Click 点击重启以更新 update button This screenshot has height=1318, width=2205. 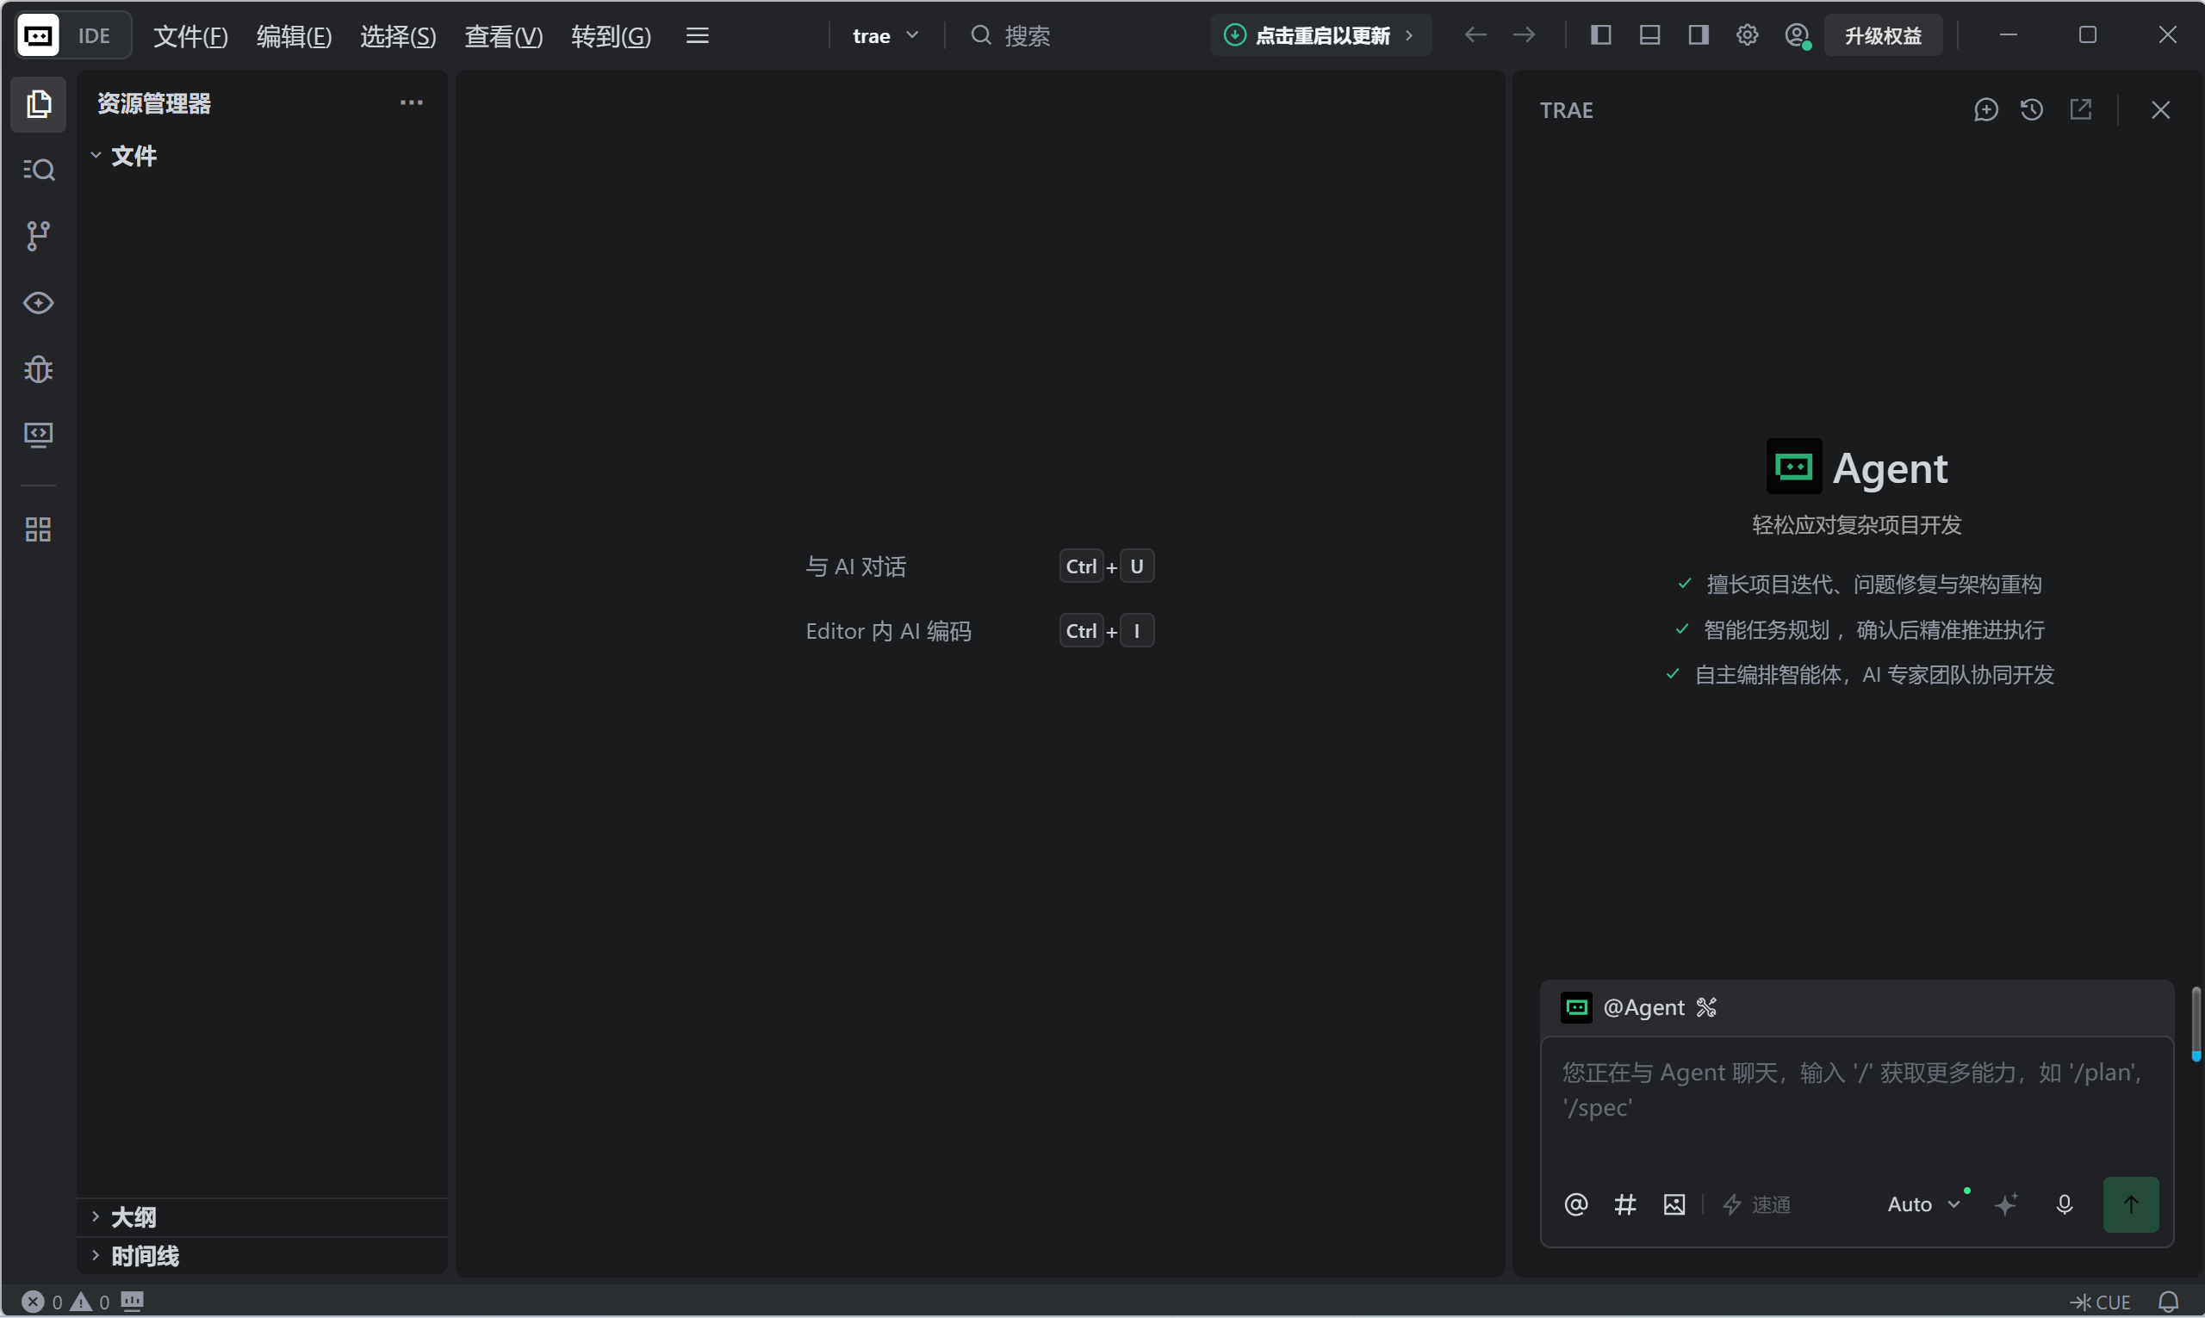pyautogui.click(x=1320, y=35)
